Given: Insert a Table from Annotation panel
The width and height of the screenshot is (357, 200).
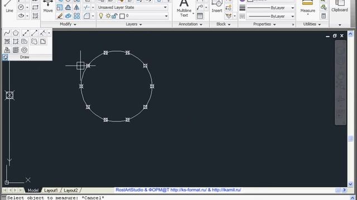Looking at the screenshot, I should [x=200, y=16].
